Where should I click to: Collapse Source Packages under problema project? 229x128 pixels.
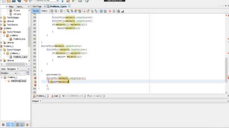click(1, 32)
